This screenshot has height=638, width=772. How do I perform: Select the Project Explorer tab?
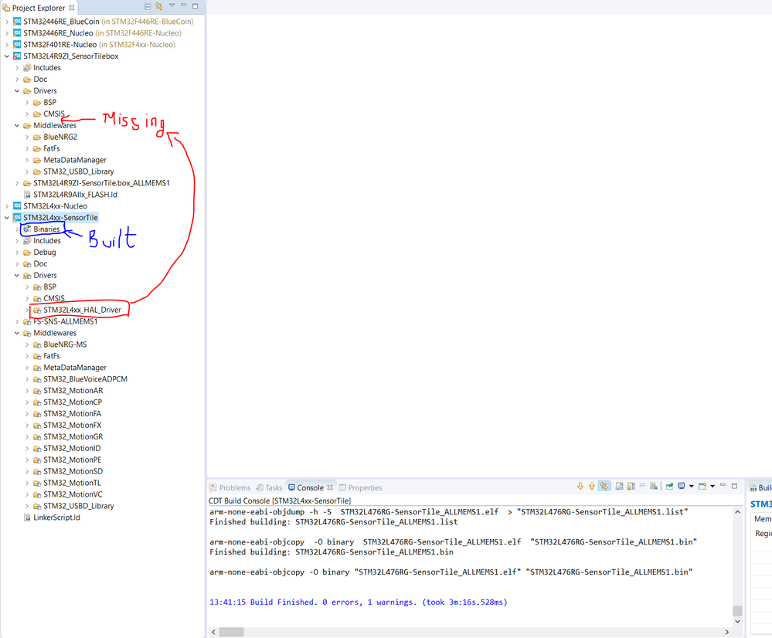[39, 8]
